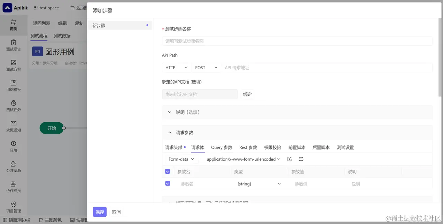
Task: Click the 取消 button
Action: pyautogui.click(x=116, y=212)
